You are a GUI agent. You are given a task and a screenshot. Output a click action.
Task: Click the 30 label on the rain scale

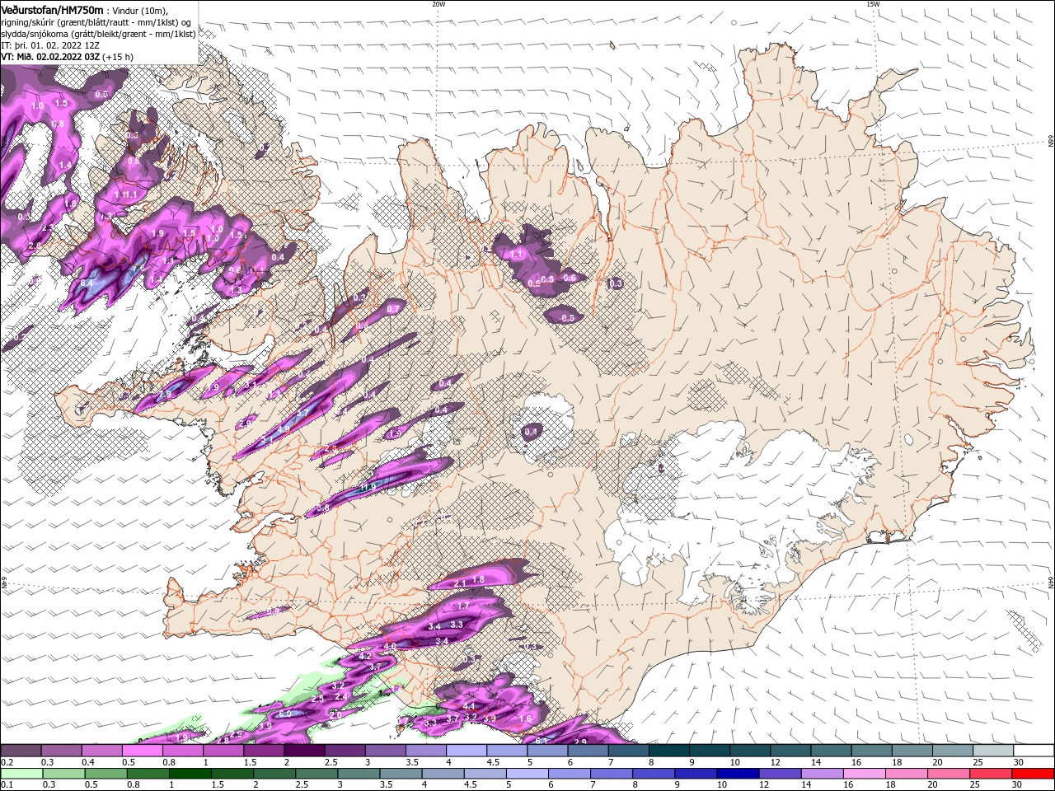click(1018, 784)
